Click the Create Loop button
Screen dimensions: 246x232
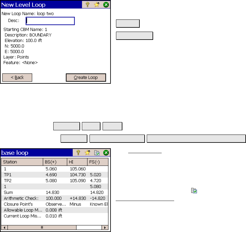tap(86, 78)
